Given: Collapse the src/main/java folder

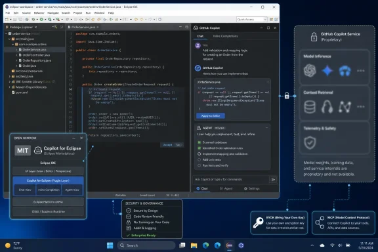Looking at the screenshot, I should click(x=9, y=39).
